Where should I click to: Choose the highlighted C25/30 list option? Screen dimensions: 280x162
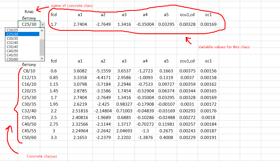coord(22,34)
